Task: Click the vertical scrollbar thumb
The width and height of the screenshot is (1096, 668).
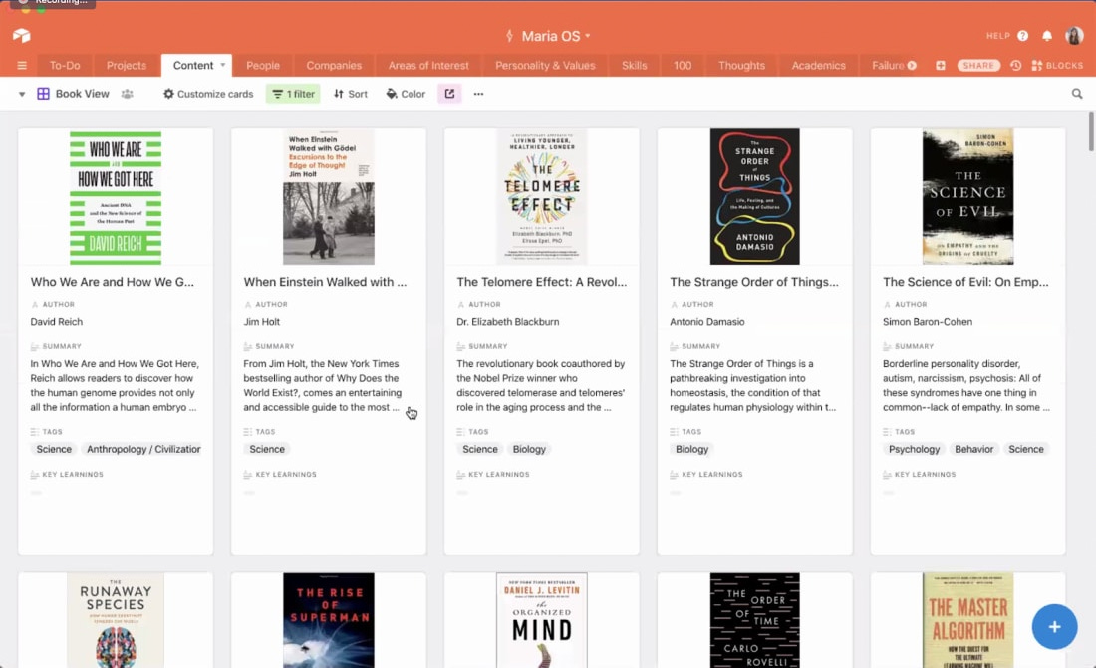Action: (1090, 130)
